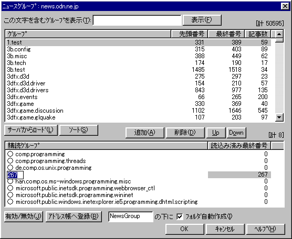Sort by the 記事数 column header
Image resolution: width=292 pixels, height=239 pixels.
[258, 34]
